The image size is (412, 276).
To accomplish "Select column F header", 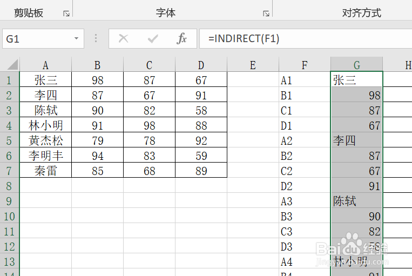I will coord(305,65).
